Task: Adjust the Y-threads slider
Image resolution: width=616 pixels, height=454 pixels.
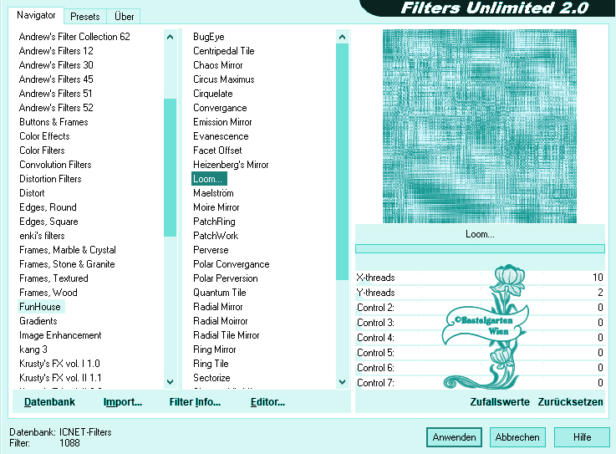Action: click(x=480, y=293)
